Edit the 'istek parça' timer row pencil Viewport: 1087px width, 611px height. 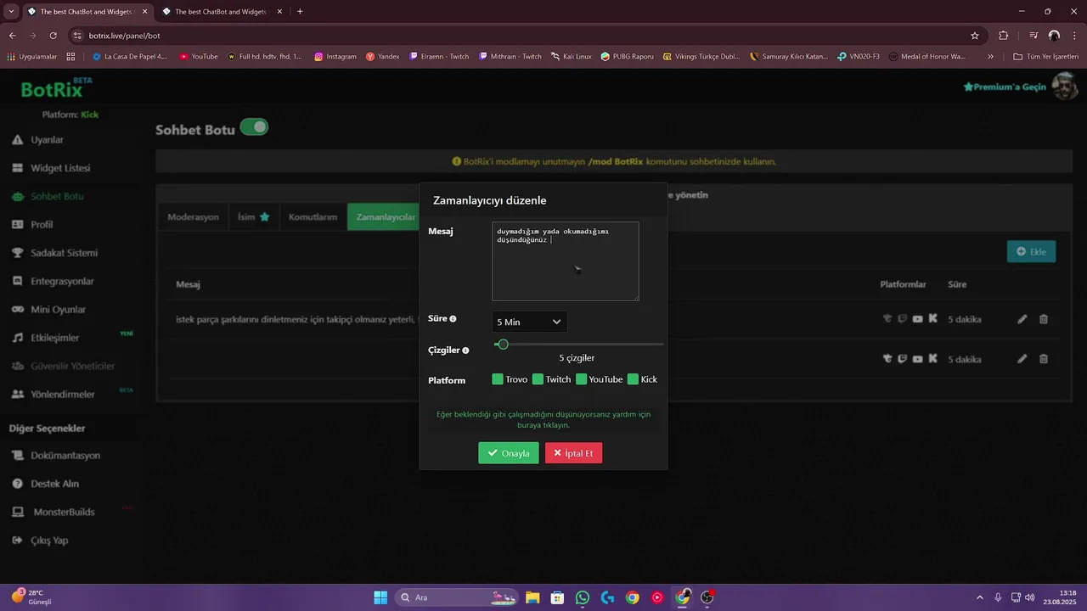click(x=1022, y=319)
